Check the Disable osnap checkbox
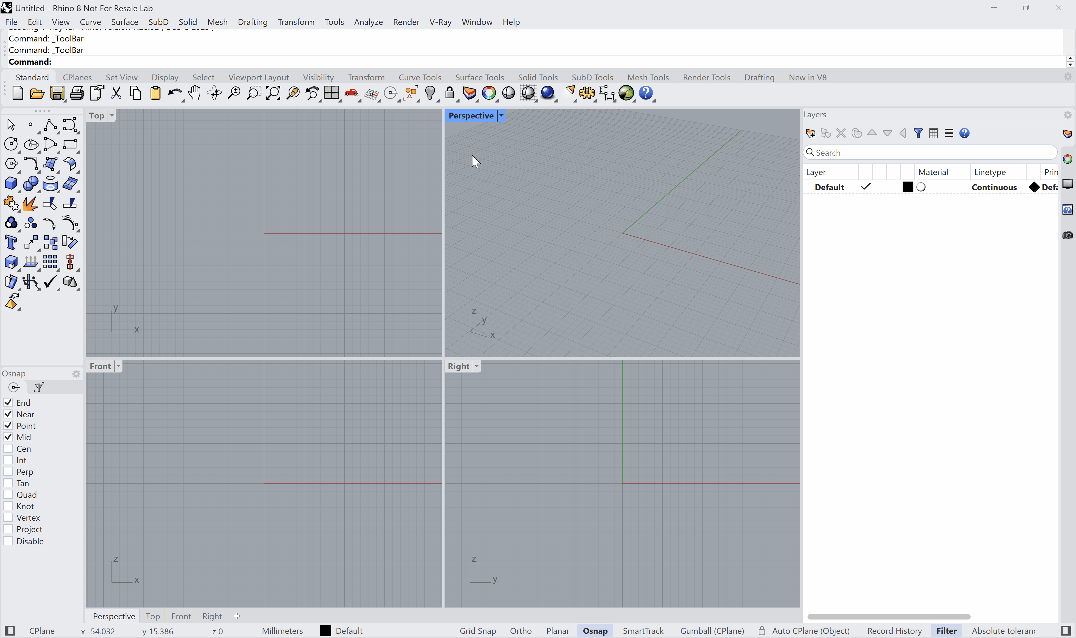Image resolution: width=1076 pixels, height=638 pixels. pyautogui.click(x=8, y=541)
